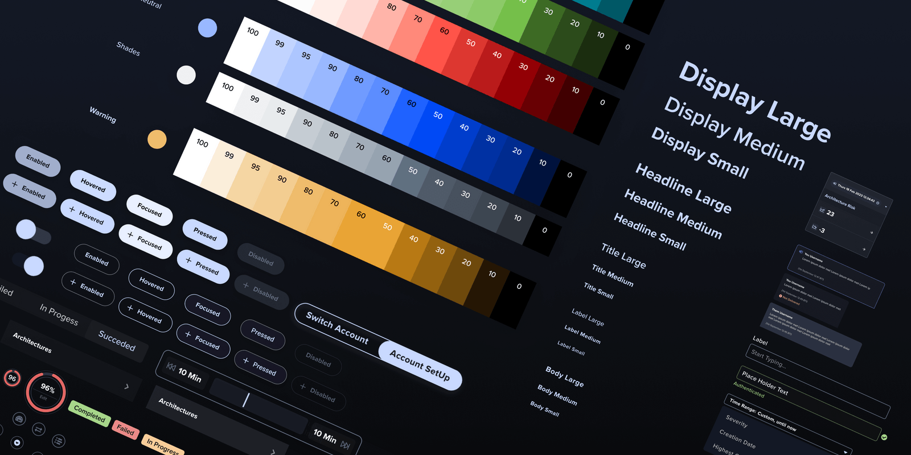Click the circular play icon
Screen dimensions: 911x455
pos(17,442)
